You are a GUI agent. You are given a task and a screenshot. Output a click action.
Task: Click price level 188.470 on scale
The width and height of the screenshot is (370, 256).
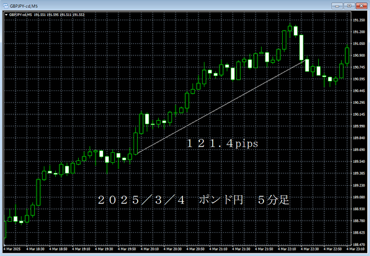359,245
